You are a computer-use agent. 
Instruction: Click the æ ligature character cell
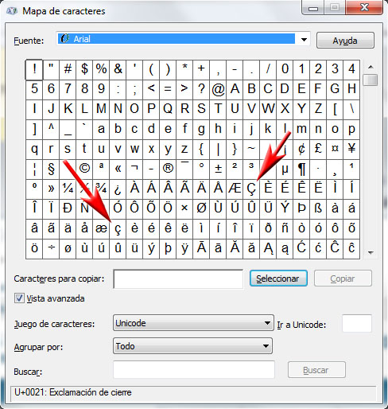click(x=101, y=228)
